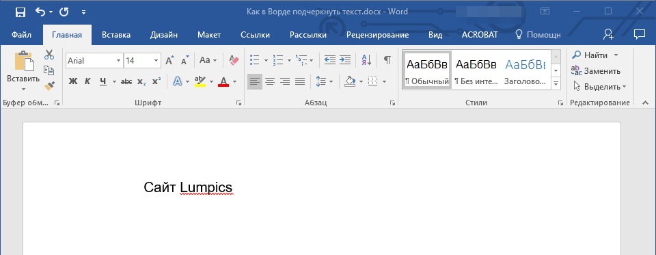Apply the strikethrough abc icon

coord(126,81)
